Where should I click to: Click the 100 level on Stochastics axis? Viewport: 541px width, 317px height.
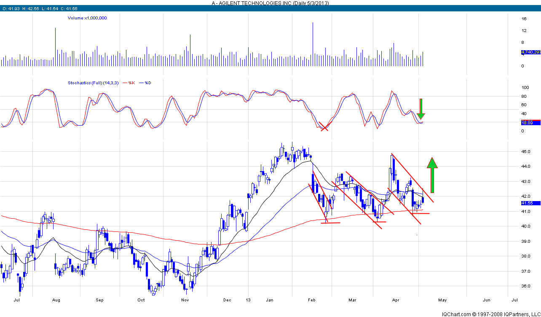click(x=525, y=88)
